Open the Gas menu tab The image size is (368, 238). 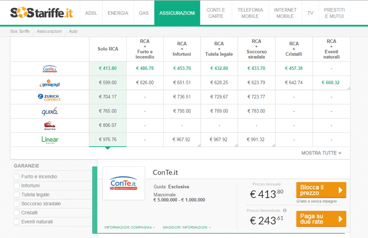[144, 13]
